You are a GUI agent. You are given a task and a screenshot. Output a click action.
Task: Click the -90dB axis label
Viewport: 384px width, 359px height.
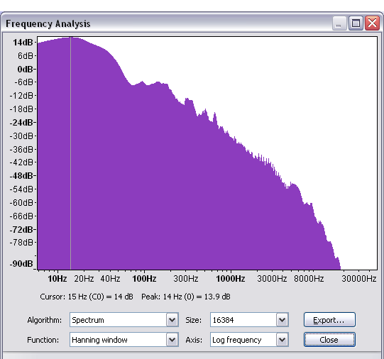21,264
